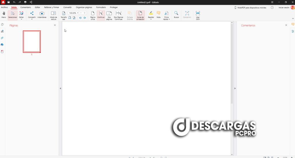Switch to Dos páginas view
The width and height of the screenshot is (295, 158).
[x=109, y=15]
